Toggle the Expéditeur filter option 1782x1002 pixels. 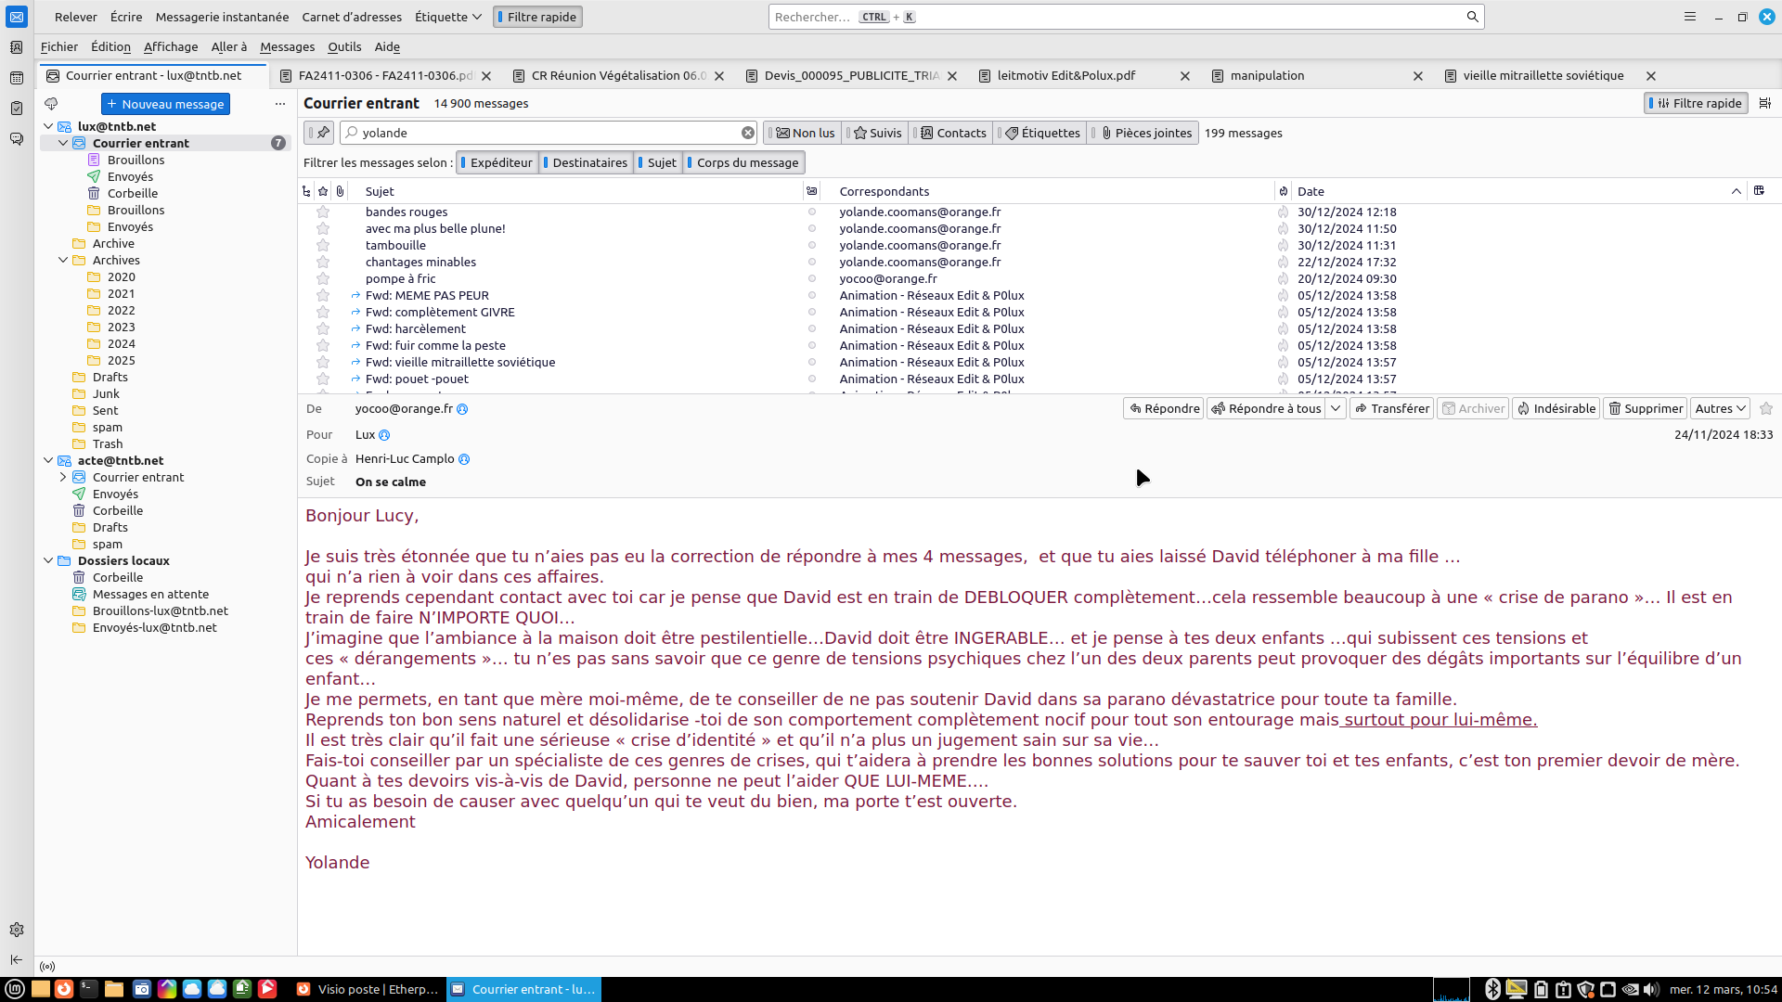497,162
